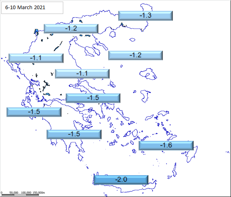Click the -1.2 label in the Aegean Sea
This screenshot has width=231, height=197.
coord(136,55)
